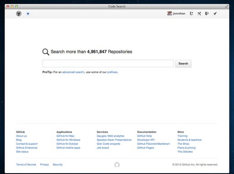Open The Octodex link
The image size is (234, 174).
click(185, 152)
